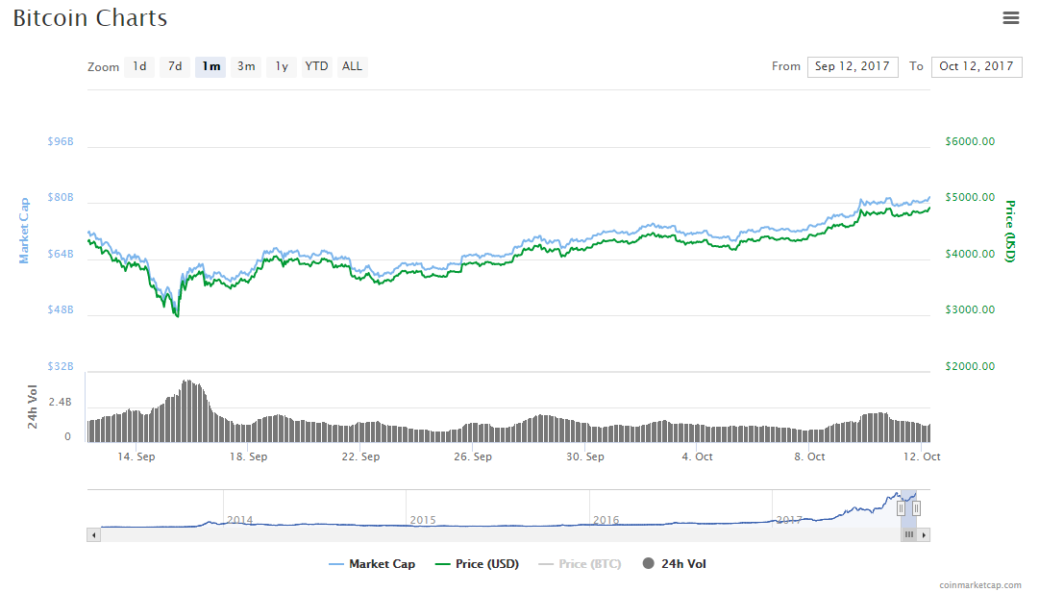Click the '$5000.00' price axis label
The image size is (1039, 592).
tap(970, 197)
